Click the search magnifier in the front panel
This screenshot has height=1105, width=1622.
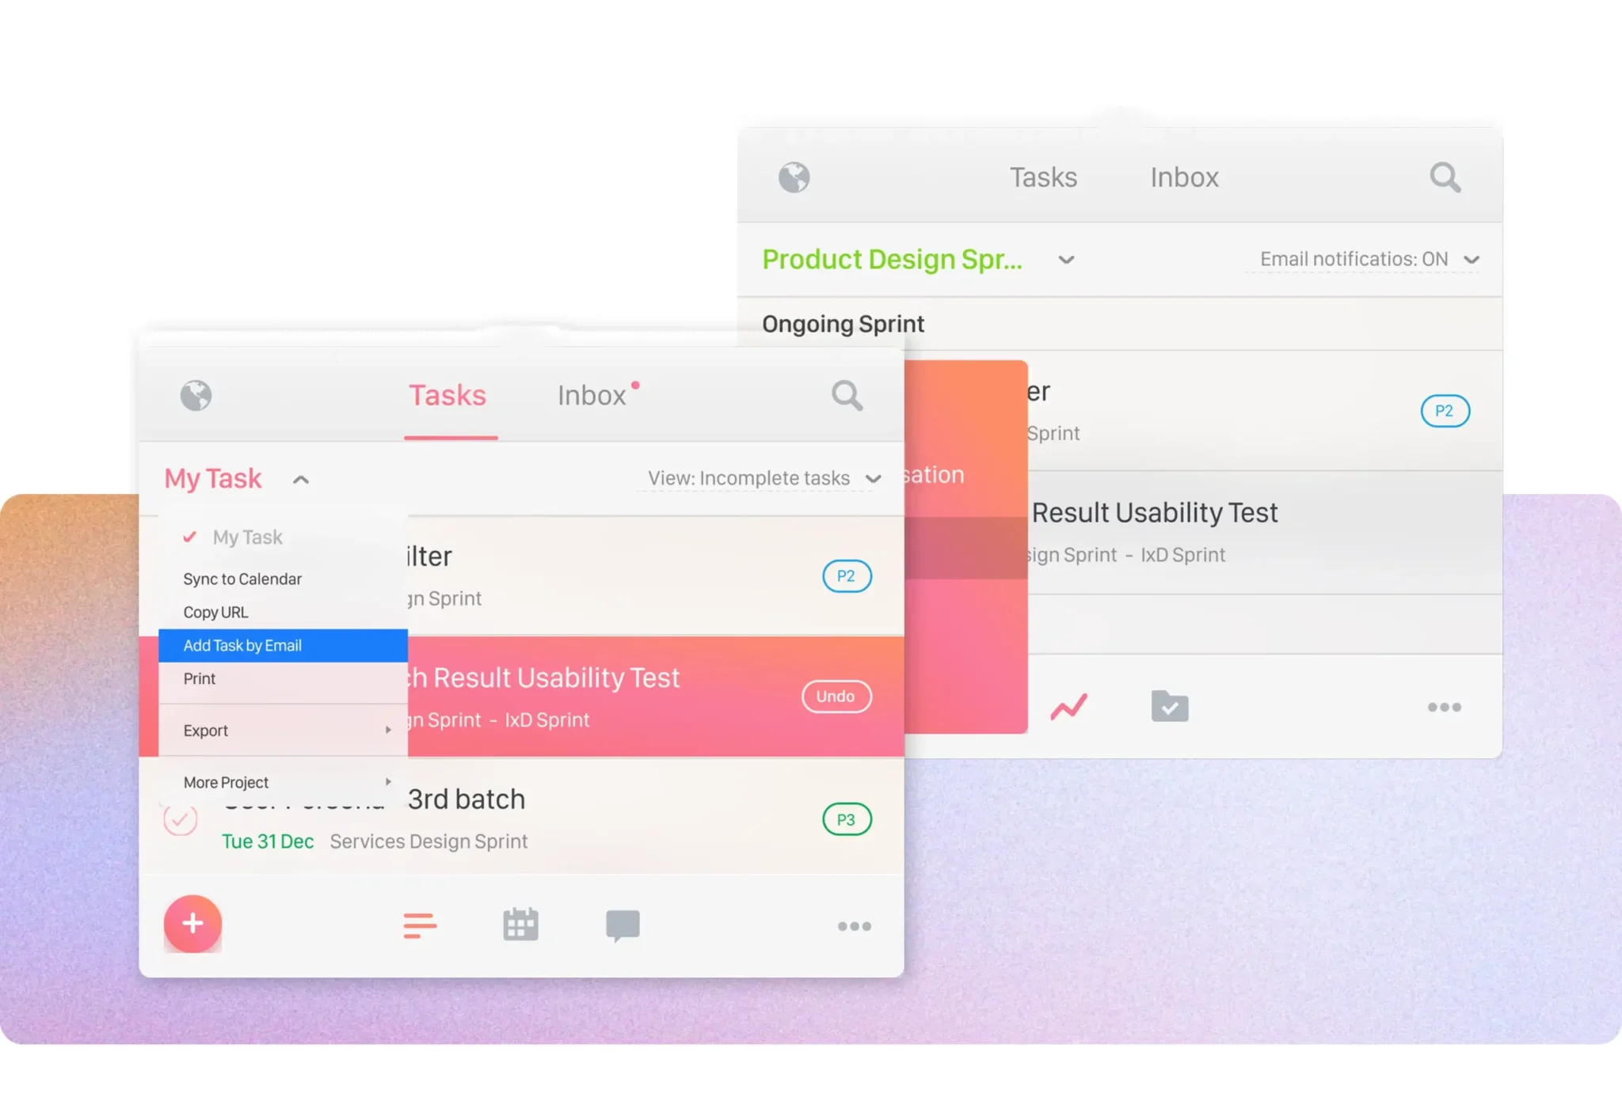point(847,395)
